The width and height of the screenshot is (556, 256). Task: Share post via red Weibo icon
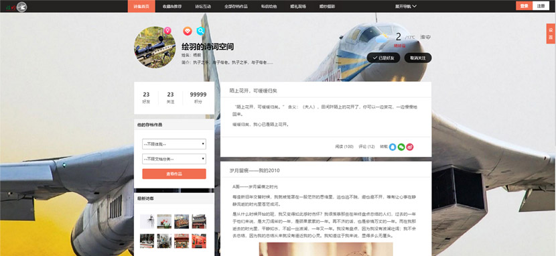[410, 147]
